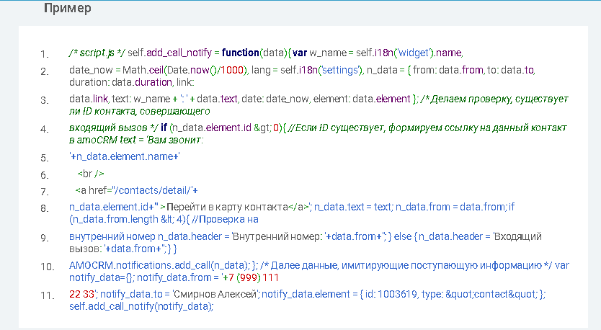Image resolution: width=601 pixels, height=330 pixels.
Task: Select line number 8 in code listing
Action: pyautogui.click(x=45, y=208)
